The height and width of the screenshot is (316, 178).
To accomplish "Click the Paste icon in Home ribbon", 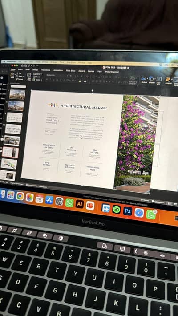I will (12, 76).
